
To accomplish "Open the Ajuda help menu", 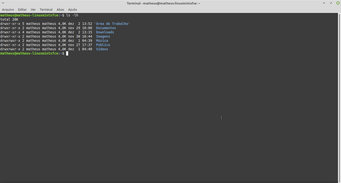I will point(72,9).
